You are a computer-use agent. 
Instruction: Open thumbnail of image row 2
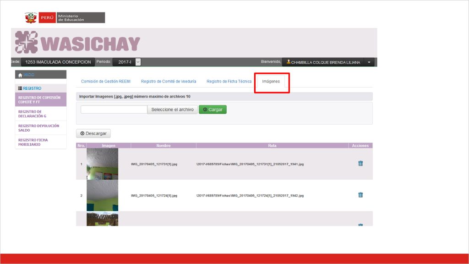point(102,195)
